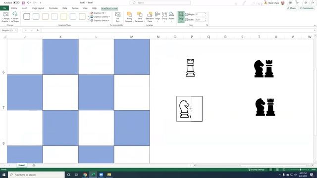Image resolution: width=317 pixels, height=178 pixels.
Task: Select the pale yellow graphics style preset
Action: click(64, 16)
